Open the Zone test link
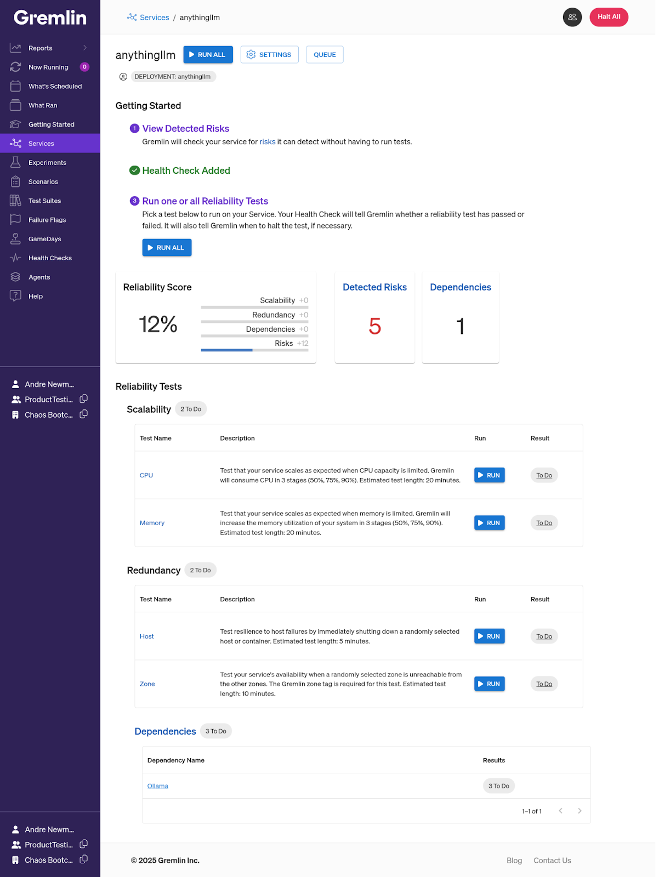 tap(147, 684)
